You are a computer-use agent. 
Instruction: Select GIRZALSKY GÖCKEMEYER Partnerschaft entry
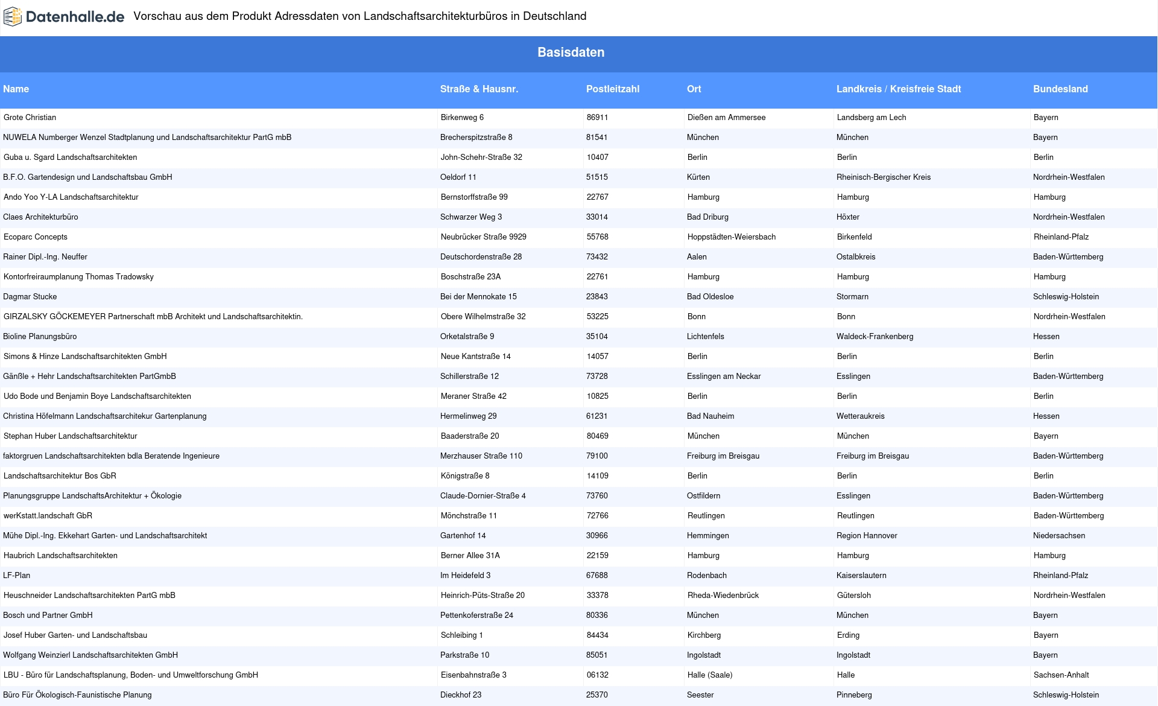[x=153, y=317]
